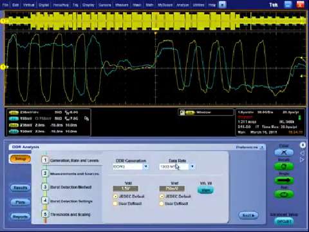
Task: Click the date readout March 16, 2011
Action: [263, 132]
